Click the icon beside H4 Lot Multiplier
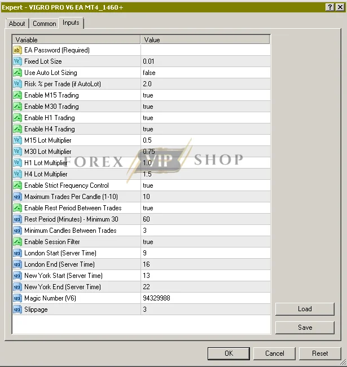Screen dimensions: 347x367 point(17,174)
